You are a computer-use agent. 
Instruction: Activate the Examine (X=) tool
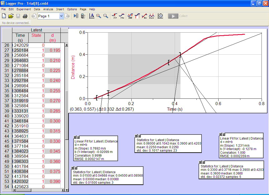click(x=115, y=16)
